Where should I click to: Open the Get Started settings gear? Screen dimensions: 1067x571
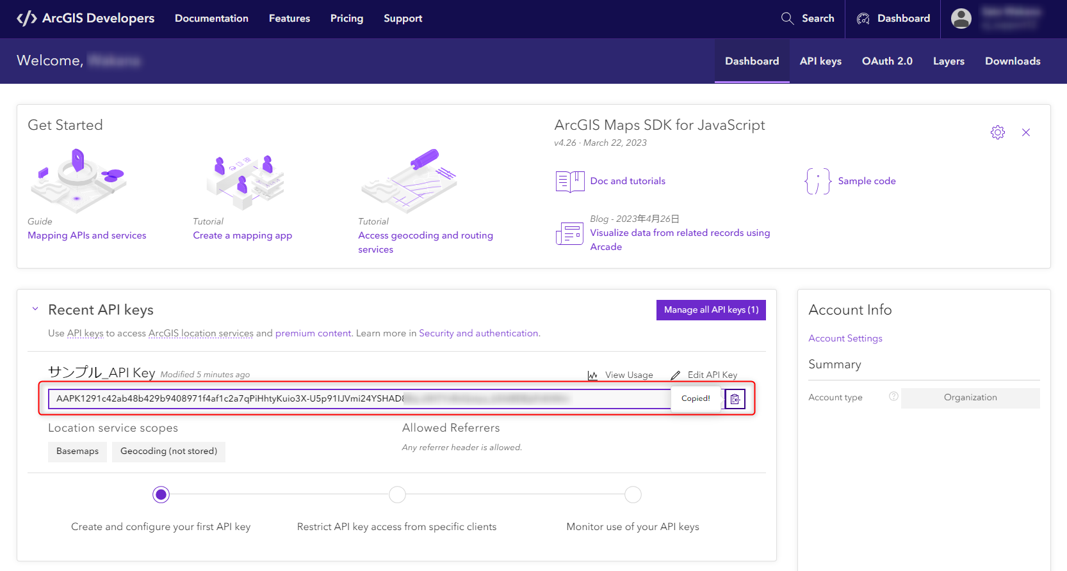point(998,132)
